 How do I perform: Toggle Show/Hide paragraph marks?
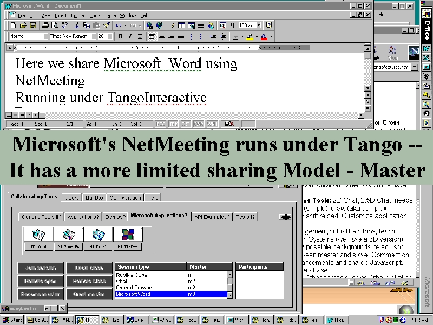[x=233, y=25]
